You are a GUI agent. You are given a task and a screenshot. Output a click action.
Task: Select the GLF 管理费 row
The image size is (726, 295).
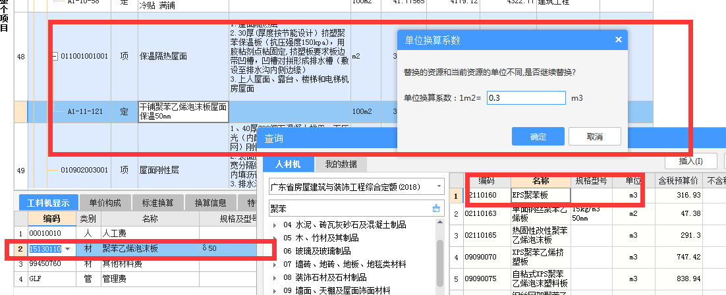coord(136,279)
